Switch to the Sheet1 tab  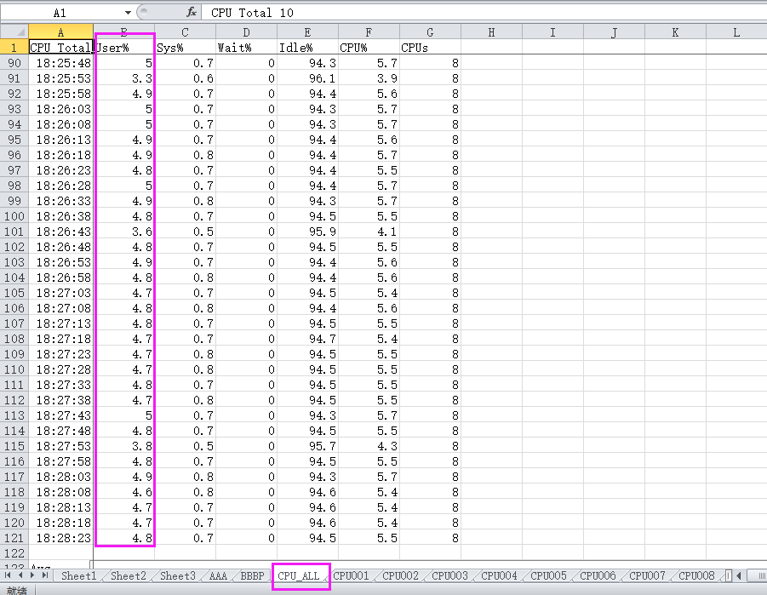tap(78, 576)
